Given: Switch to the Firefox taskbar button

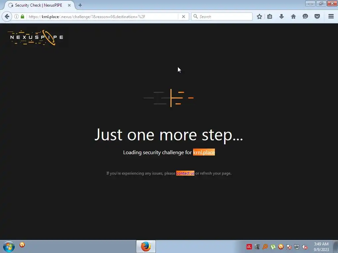Looking at the screenshot, I should 146,246.
